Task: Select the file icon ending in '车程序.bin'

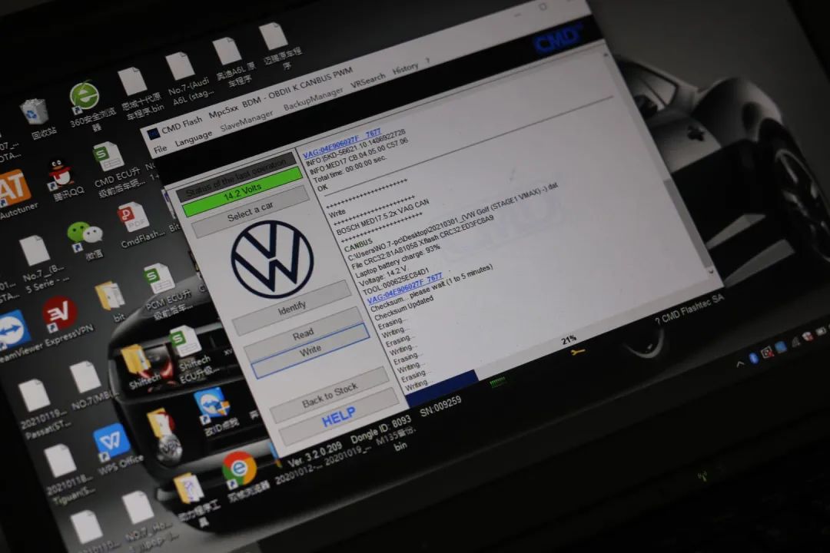Action: click(132, 81)
